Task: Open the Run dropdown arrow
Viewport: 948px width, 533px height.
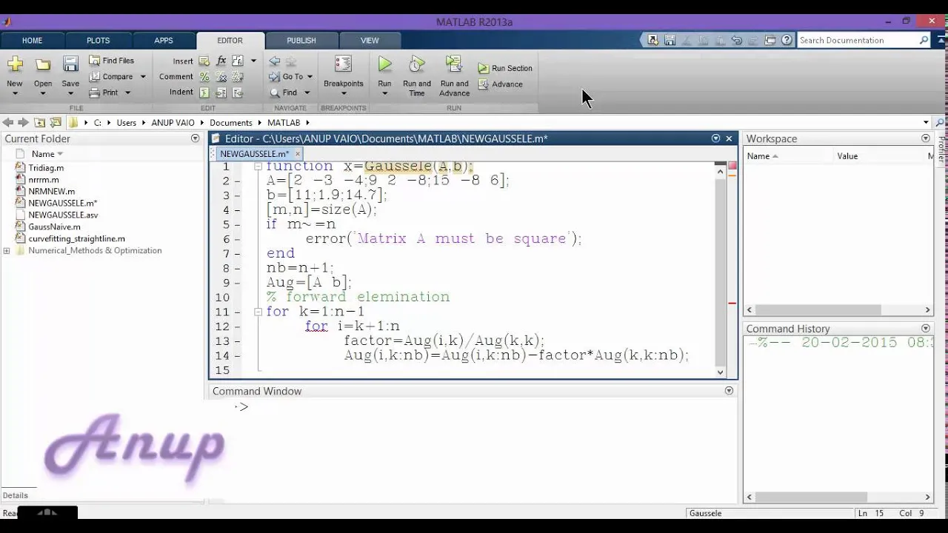Action: click(x=384, y=93)
